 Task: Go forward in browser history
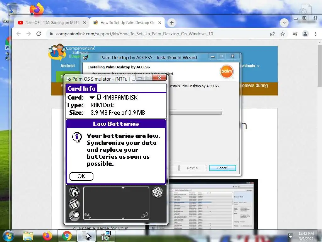tap(29, 34)
